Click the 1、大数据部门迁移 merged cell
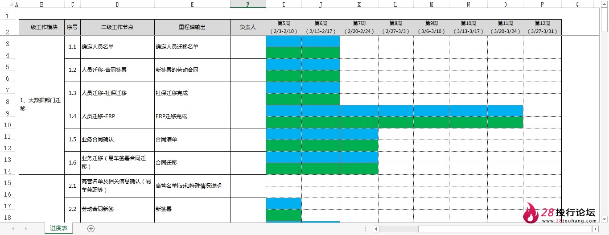 pos(41,105)
